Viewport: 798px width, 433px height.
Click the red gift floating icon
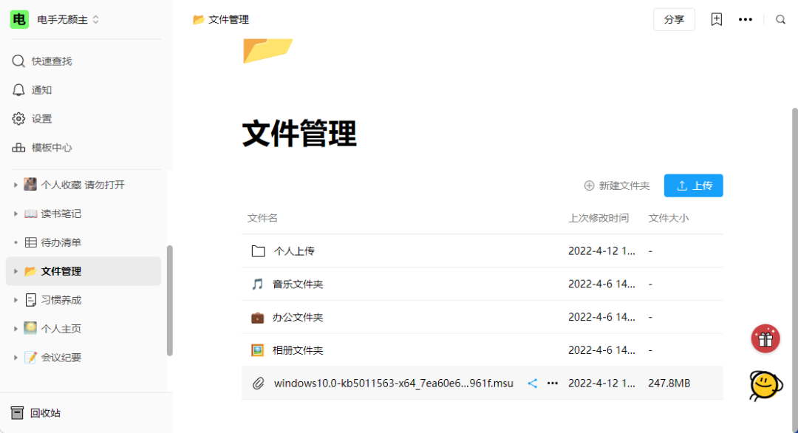pyautogui.click(x=765, y=338)
